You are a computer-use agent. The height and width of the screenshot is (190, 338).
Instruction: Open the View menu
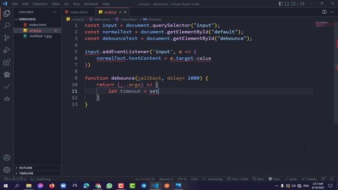55,4
